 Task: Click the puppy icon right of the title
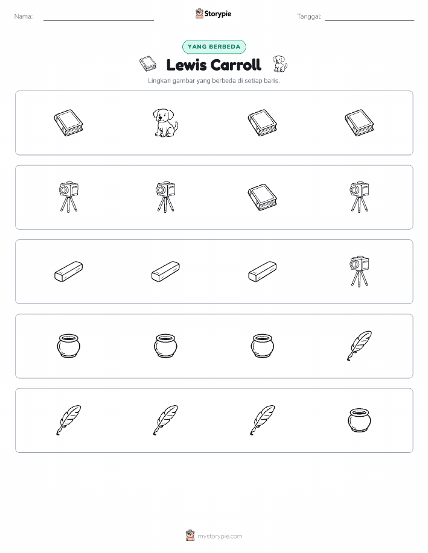(279, 64)
